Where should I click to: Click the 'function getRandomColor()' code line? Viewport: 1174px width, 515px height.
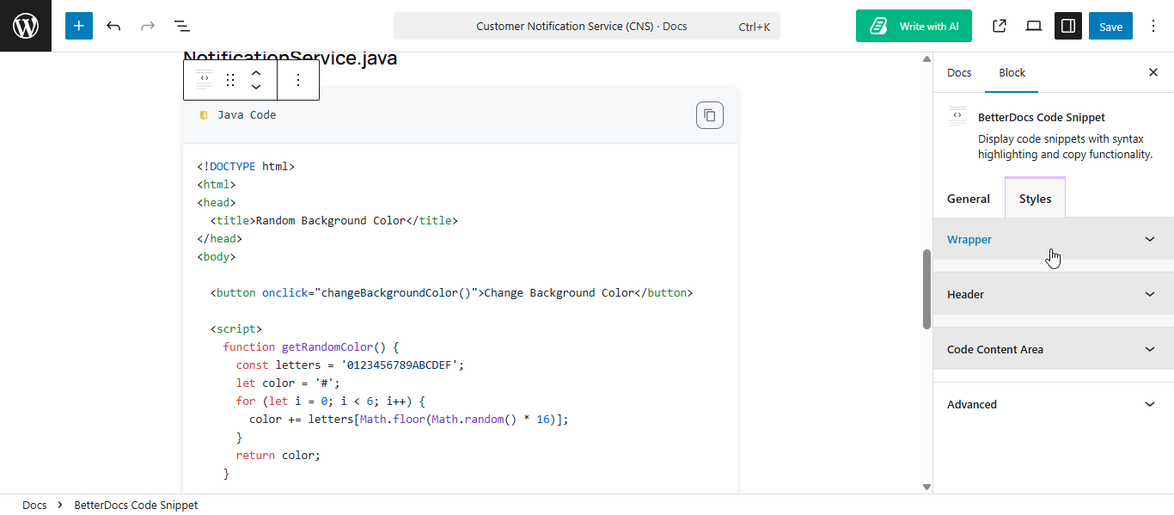[x=311, y=347]
